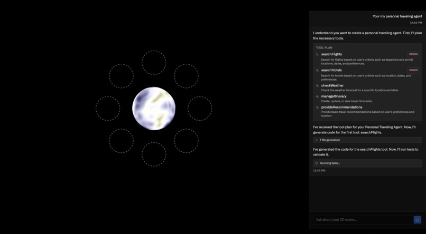Click the searchFlights description text
Screen dimensions: 426x234
pyautogui.click(x=367, y=62)
